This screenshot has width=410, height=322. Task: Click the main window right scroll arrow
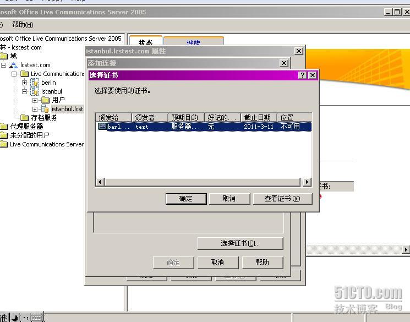click(406, 249)
